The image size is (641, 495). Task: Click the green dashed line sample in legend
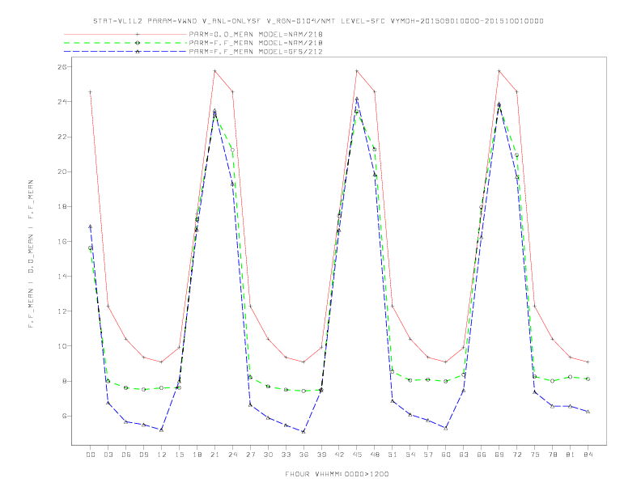125,43
